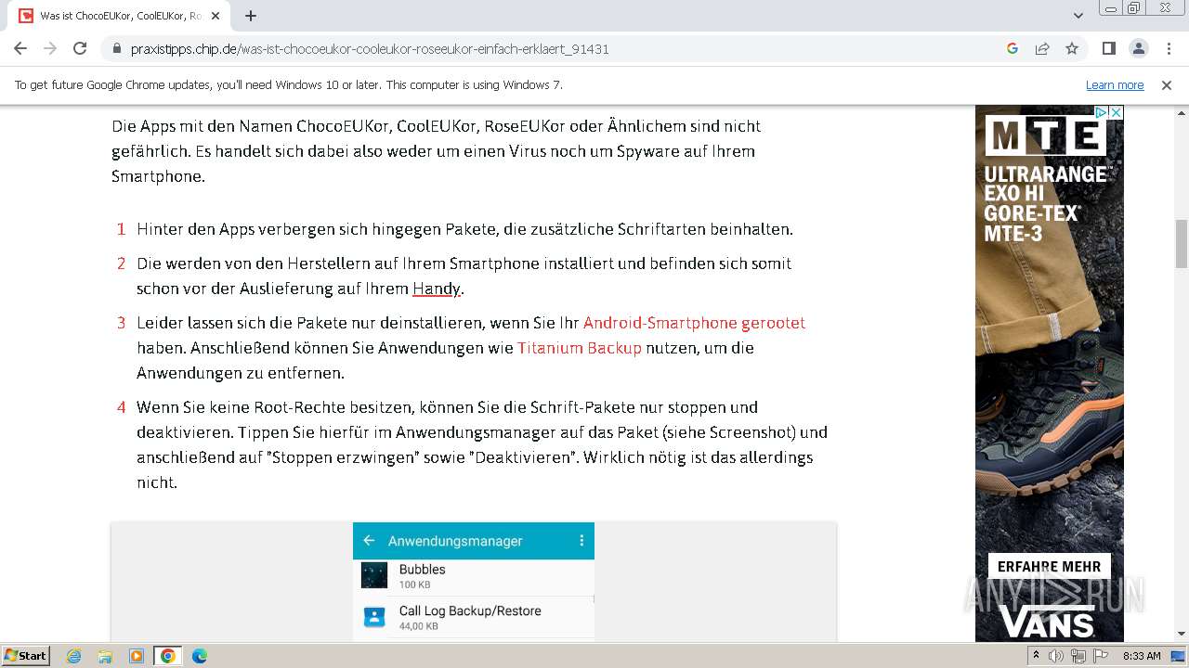The image size is (1189, 668).
Task: Open Windows Media Player from taskbar
Action: (137, 656)
